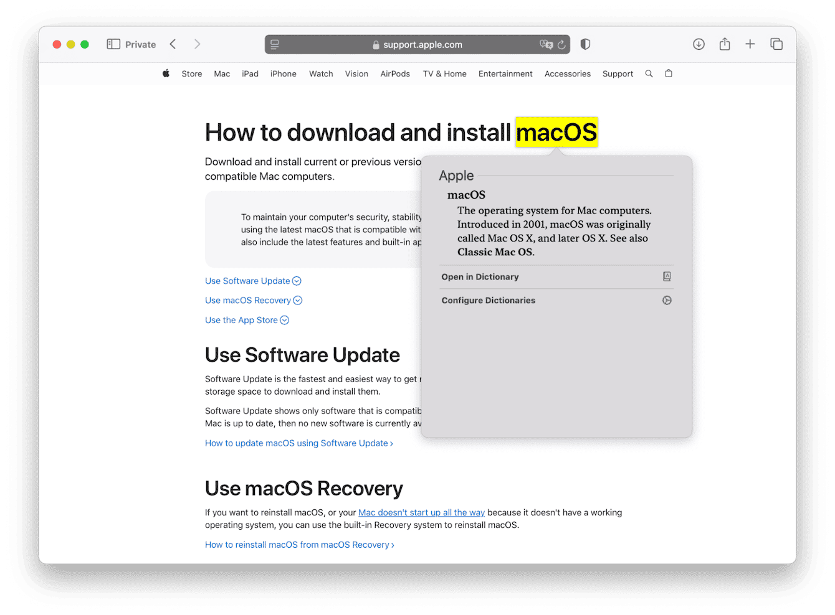The width and height of the screenshot is (835, 615).
Task: Reload the page using the refresh icon
Action: 561,44
